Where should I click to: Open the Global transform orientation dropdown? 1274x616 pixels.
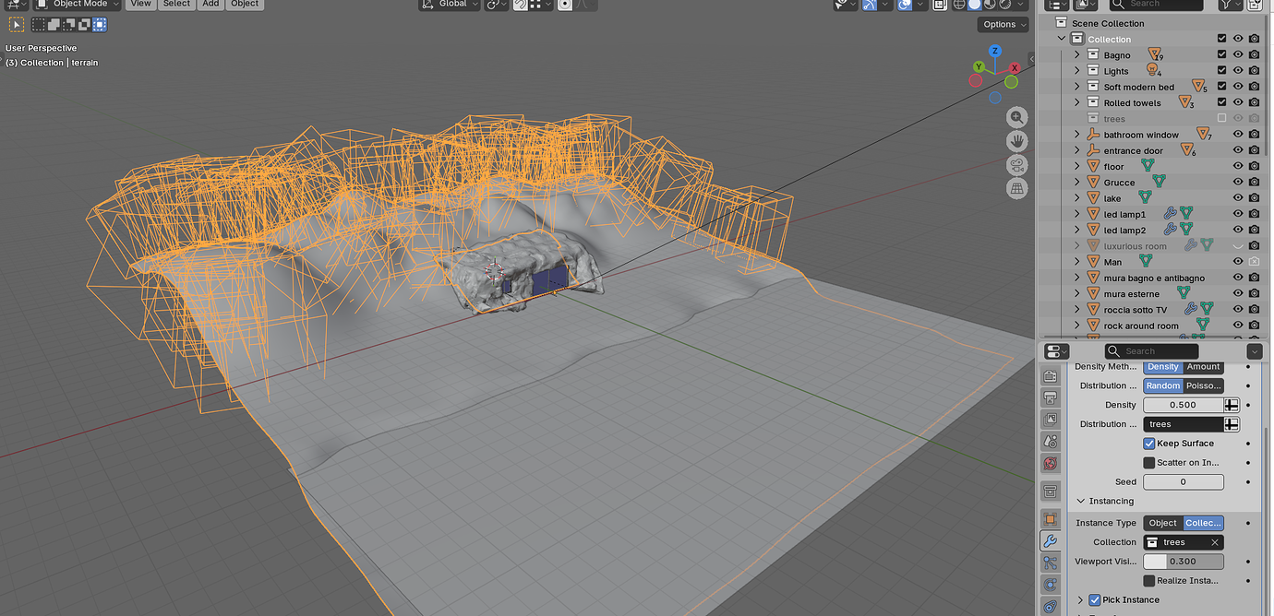[451, 5]
